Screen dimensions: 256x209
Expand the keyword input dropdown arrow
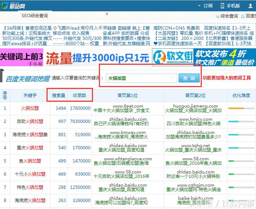(173, 78)
